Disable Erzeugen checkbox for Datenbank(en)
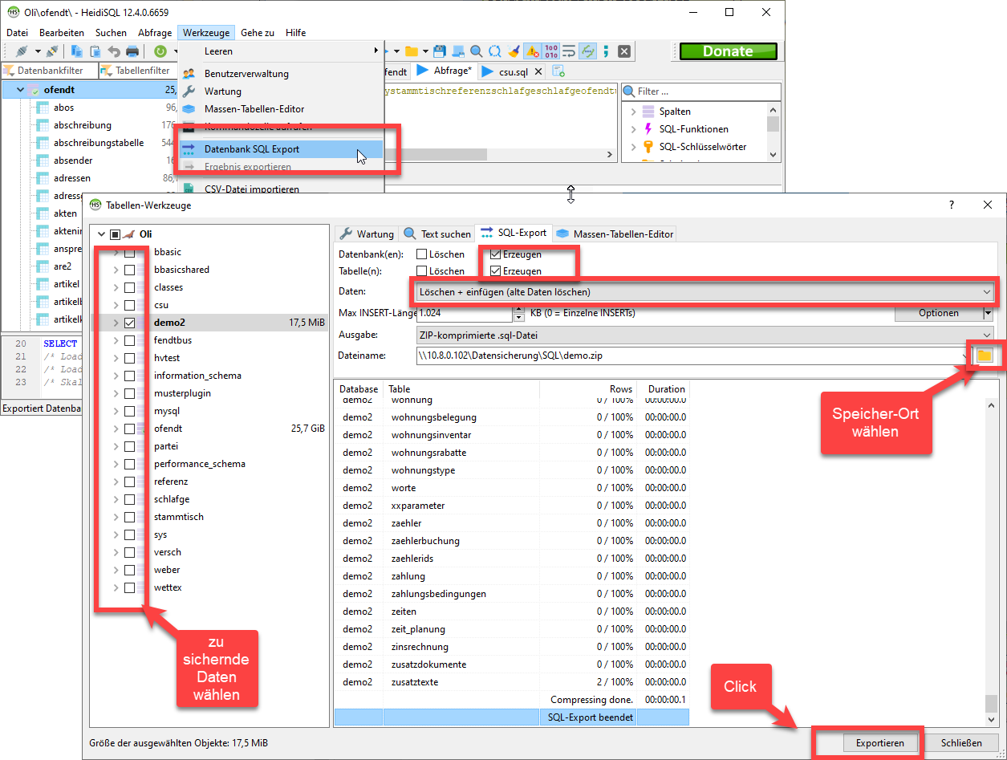 [x=495, y=254]
